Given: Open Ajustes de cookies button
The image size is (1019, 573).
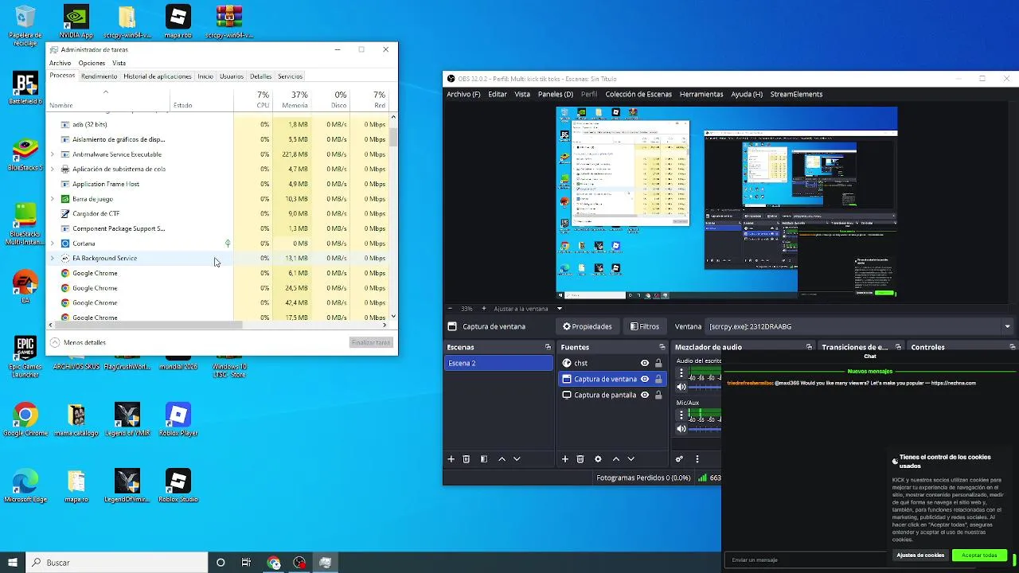Looking at the screenshot, I should click(920, 555).
